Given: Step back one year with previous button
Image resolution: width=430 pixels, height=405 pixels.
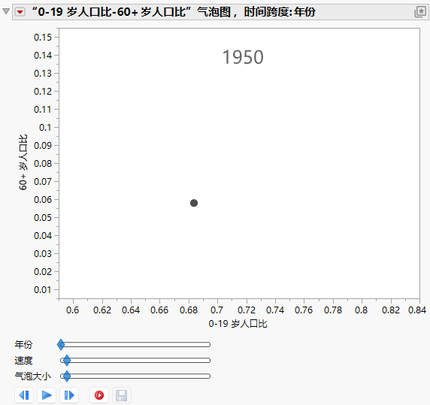Looking at the screenshot, I should click(x=24, y=395).
